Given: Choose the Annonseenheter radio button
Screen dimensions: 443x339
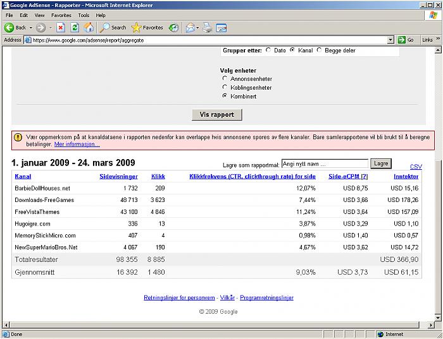Looking at the screenshot, I should [x=225, y=79].
